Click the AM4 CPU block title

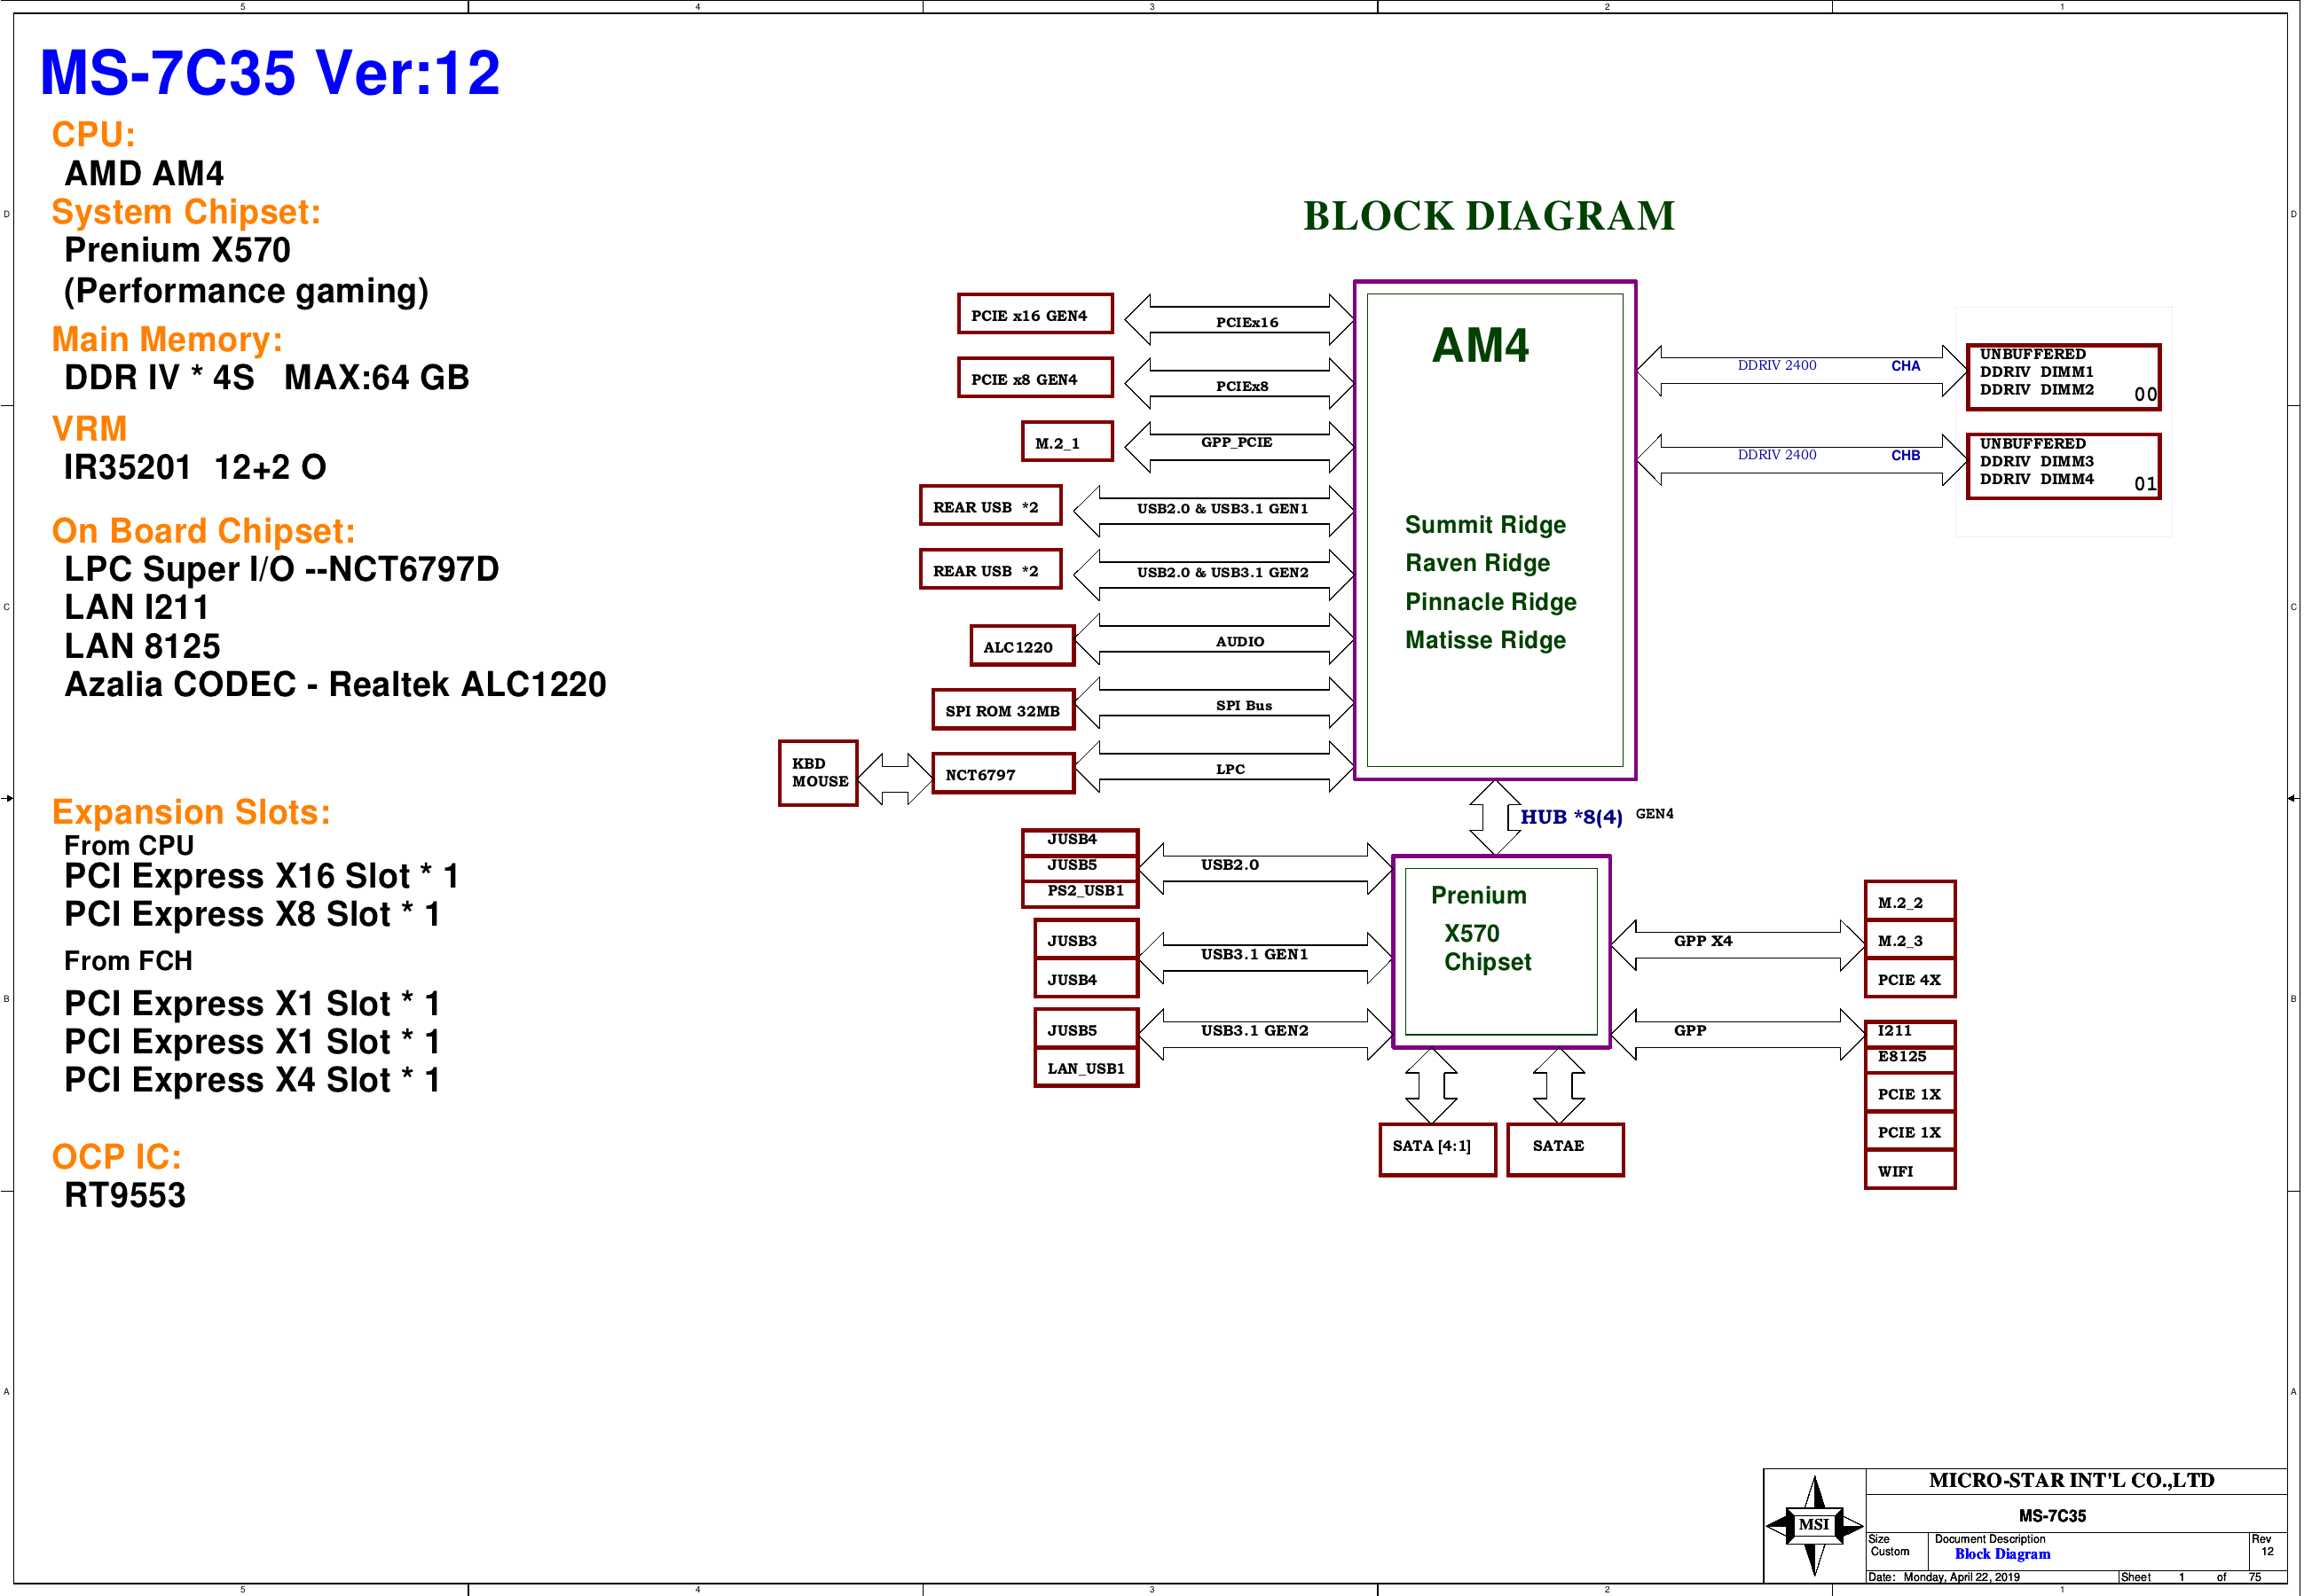[x=1480, y=346]
